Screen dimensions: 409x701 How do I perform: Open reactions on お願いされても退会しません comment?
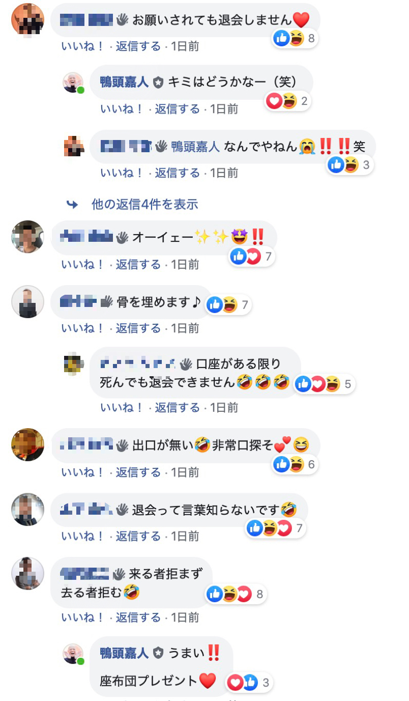(x=295, y=38)
